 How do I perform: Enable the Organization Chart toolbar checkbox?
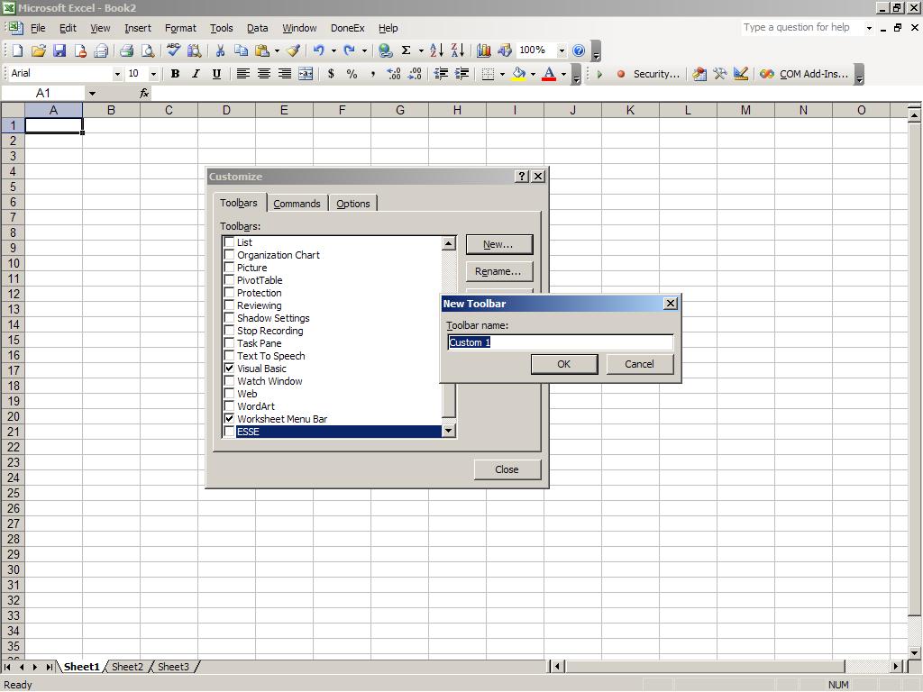[229, 255]
